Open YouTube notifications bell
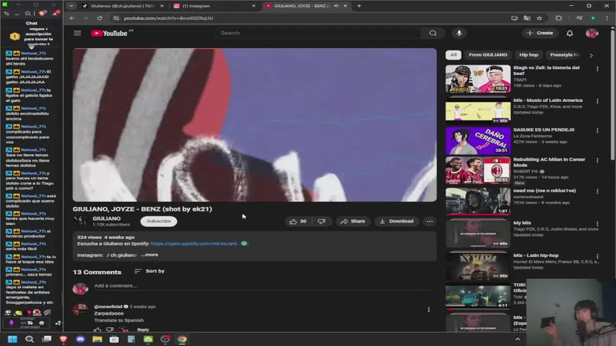The width and height of the screenshot is (616, 346). tap(569, 33)
